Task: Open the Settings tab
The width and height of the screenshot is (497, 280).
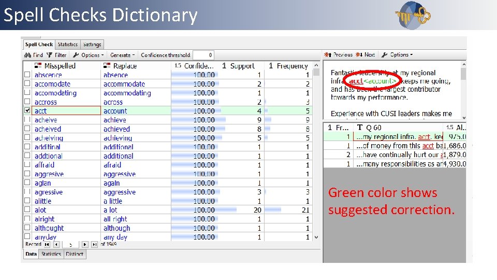Action: tap(92, 45)
